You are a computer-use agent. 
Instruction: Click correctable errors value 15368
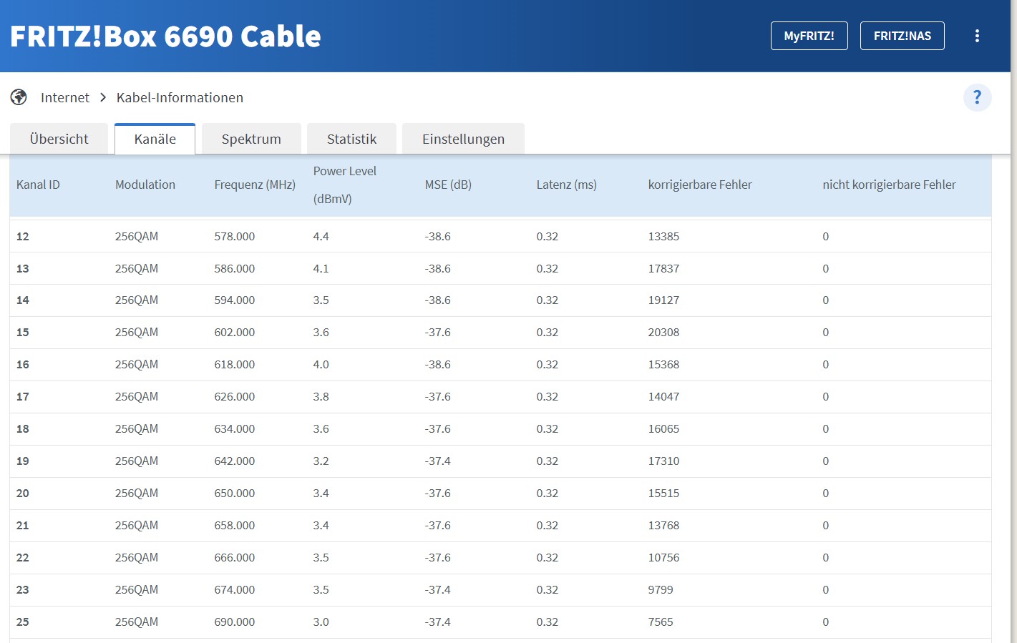(663, 365)
